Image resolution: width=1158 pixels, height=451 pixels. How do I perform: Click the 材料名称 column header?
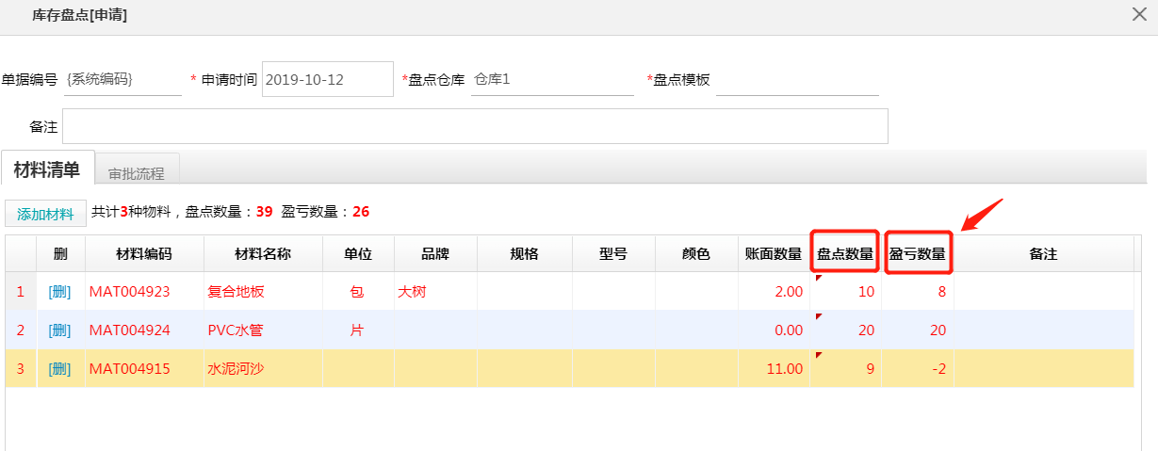coord(262,254)
